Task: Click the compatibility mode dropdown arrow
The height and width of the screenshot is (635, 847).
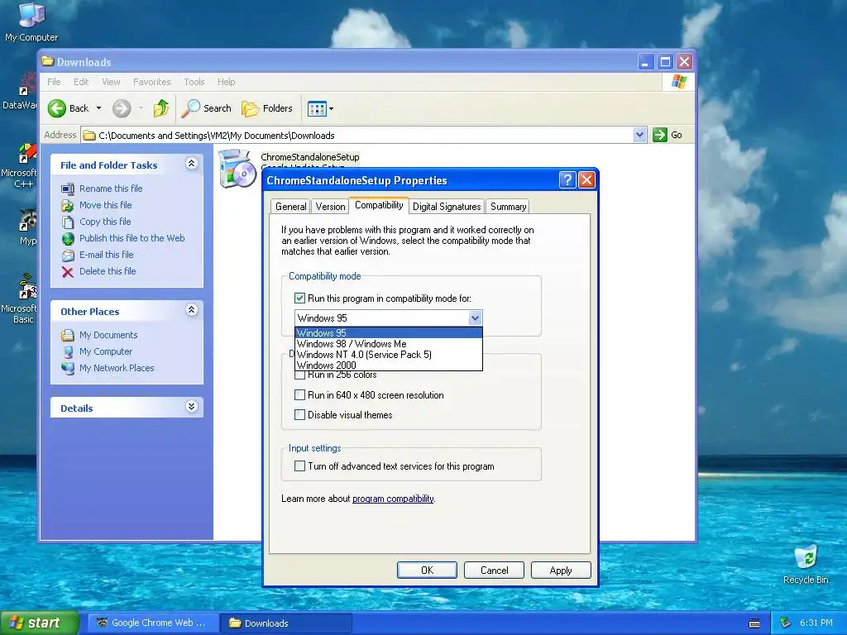Action: click(x=475, y=318)
